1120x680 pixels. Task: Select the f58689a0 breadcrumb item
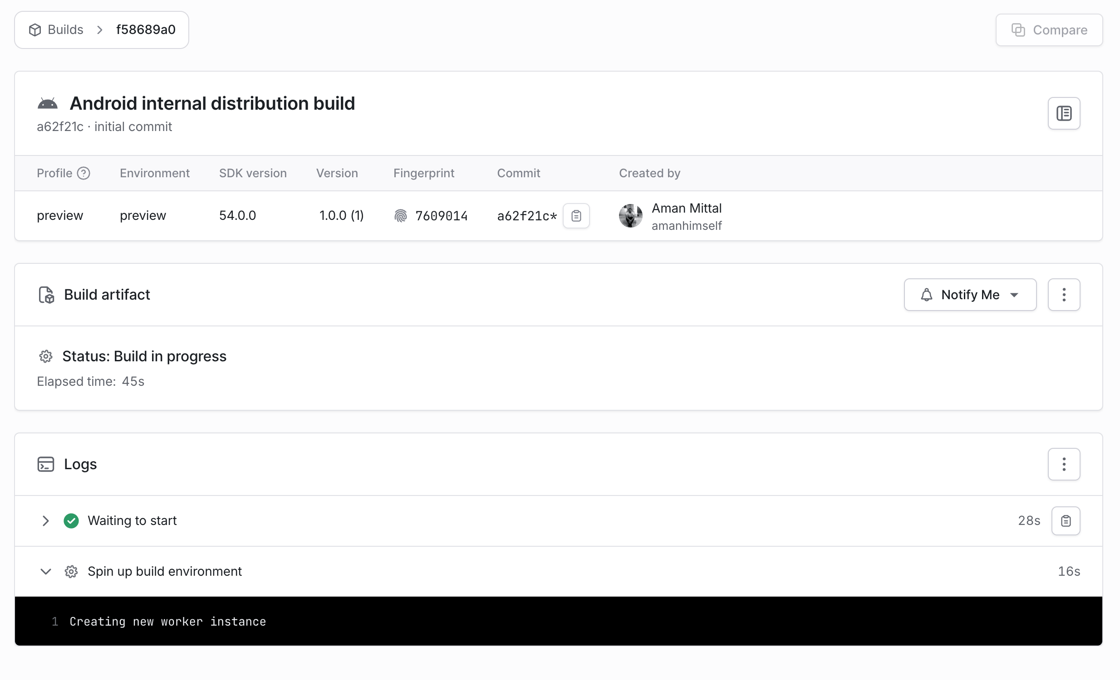146,30
